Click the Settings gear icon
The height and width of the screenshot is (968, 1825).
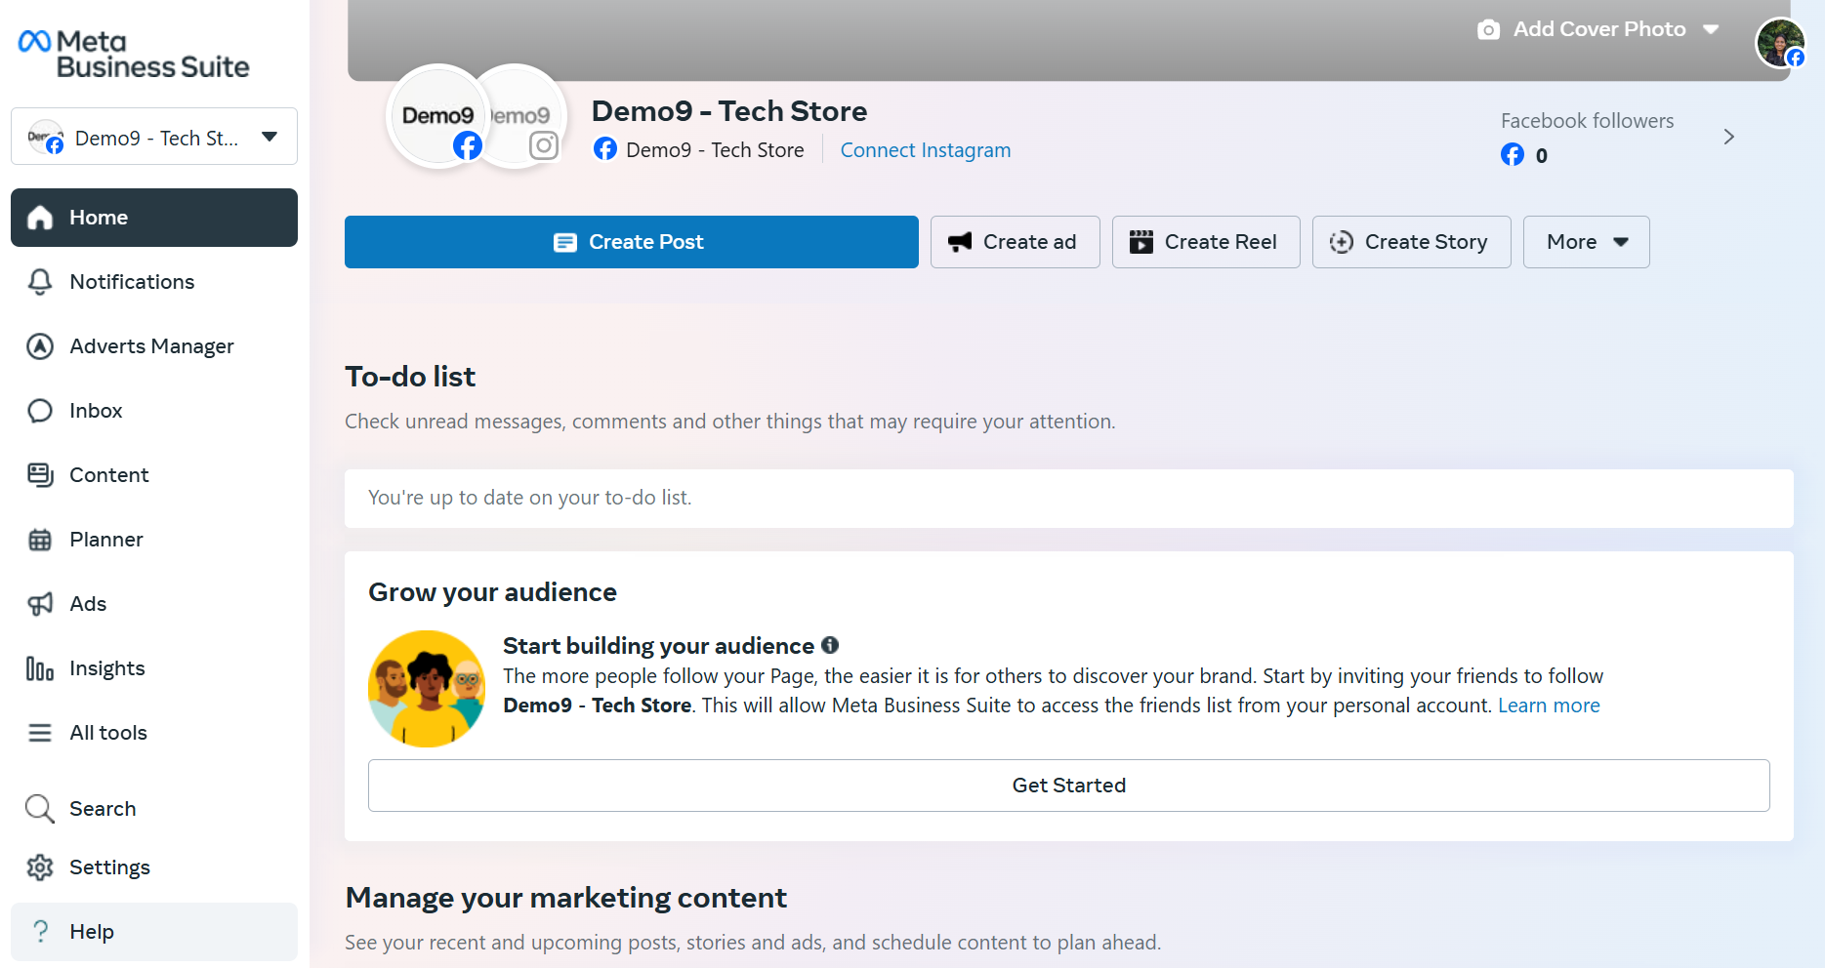40,867
